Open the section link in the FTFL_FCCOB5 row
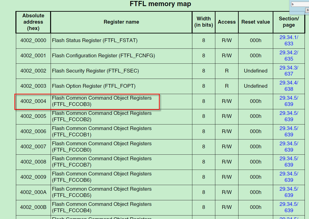Image resolution: width=309 pixels, height=219 pixels. (289, 192)
